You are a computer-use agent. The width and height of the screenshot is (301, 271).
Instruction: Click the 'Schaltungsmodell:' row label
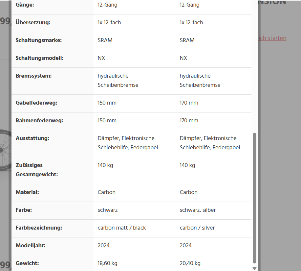tap(40, 58)
